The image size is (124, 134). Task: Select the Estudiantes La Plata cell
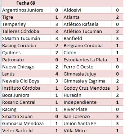coord(87,60)
